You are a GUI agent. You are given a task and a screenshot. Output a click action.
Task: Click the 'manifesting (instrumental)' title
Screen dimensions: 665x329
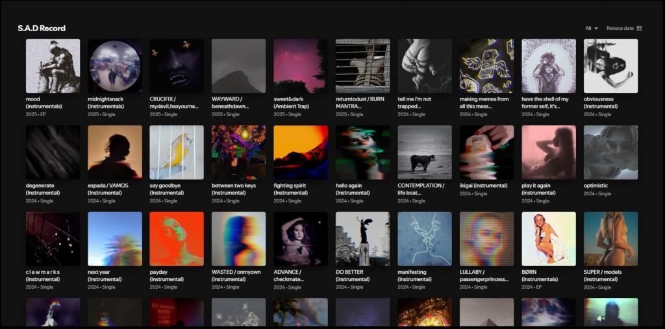point(414,276)
